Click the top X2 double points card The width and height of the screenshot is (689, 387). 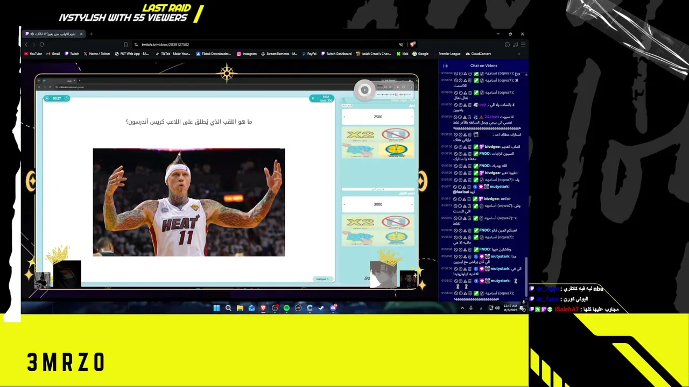tap(360, 134)
